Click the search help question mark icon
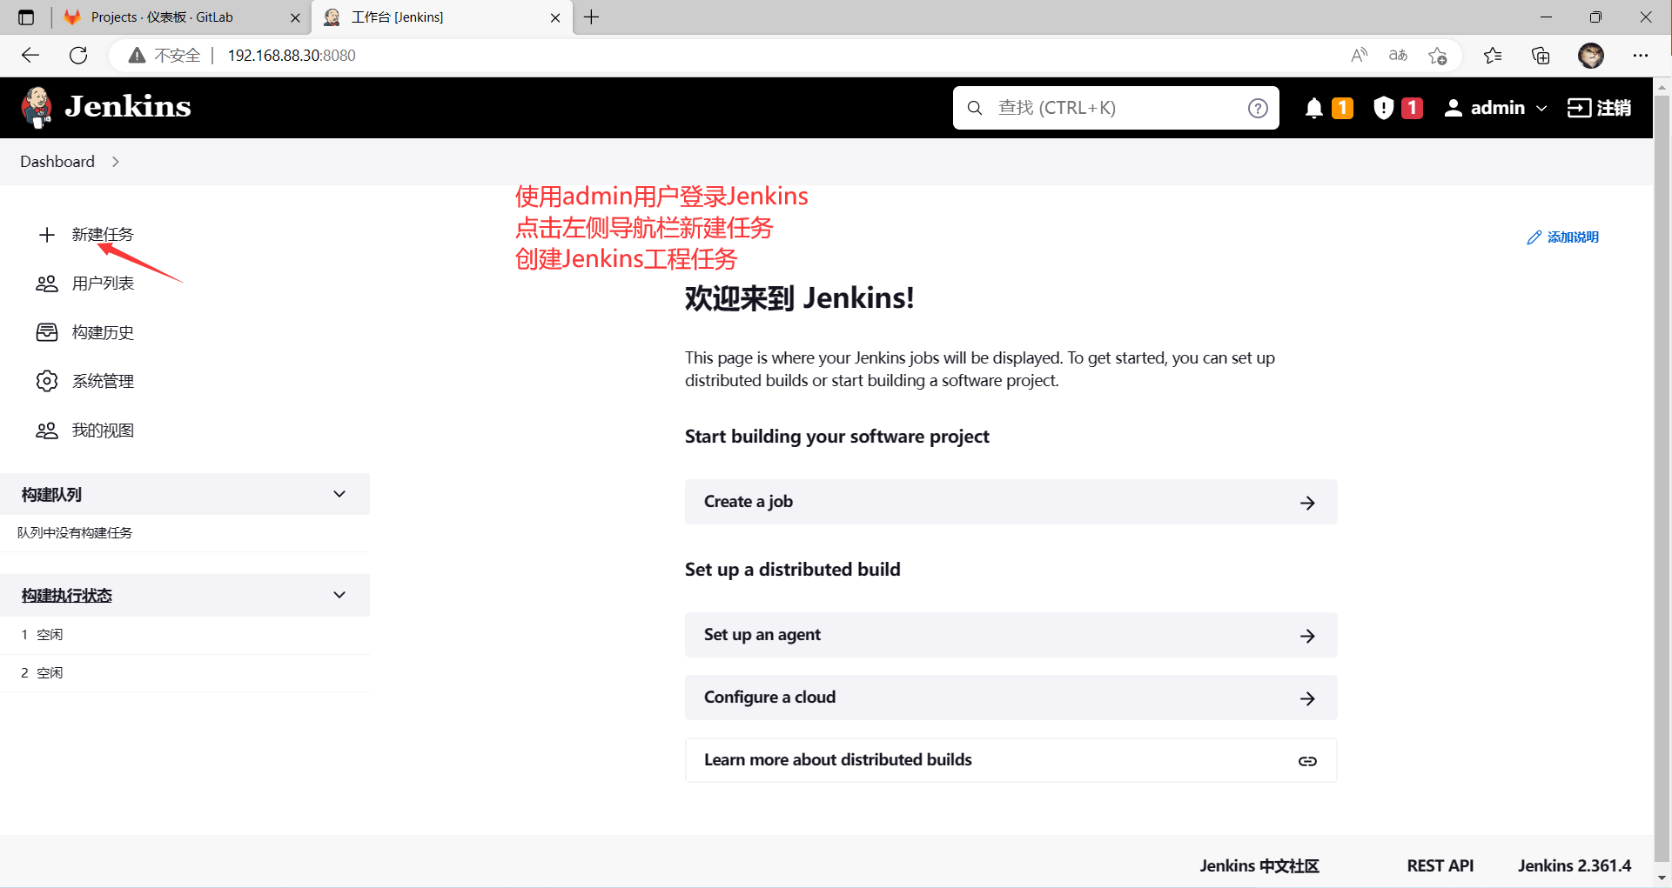Viewport: 1672px width, 888px height. tap(1258, 108)
